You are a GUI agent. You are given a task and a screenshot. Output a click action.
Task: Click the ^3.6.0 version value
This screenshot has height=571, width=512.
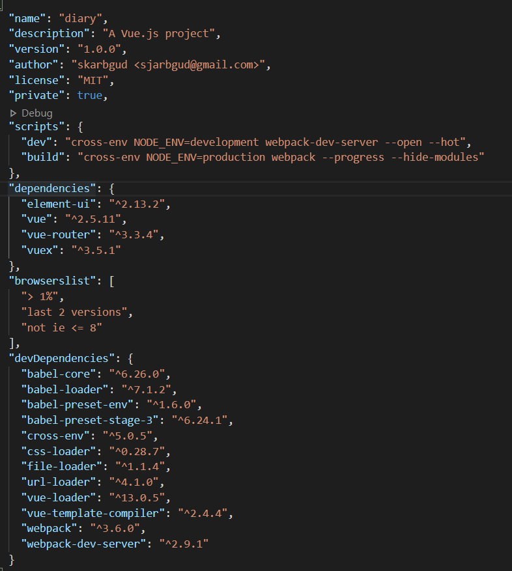pyautogui.click(x=115, y=529)
